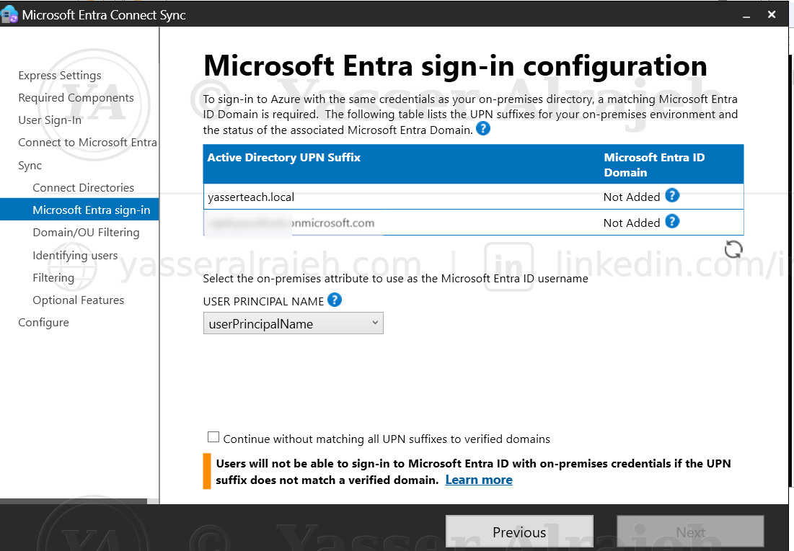Close the Microsoft Entra Connect Sync window
The height and width of the screenshot is (551, 794).
pyautogui.click(x=771, y=14)
